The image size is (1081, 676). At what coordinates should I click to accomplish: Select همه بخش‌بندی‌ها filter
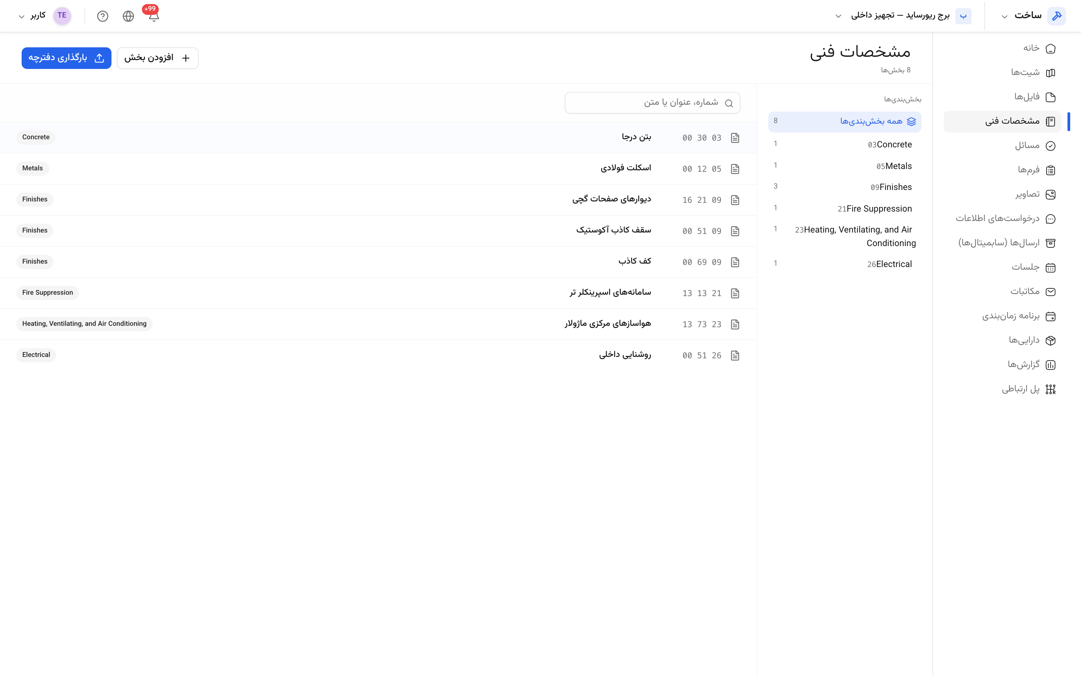(844, 122)
